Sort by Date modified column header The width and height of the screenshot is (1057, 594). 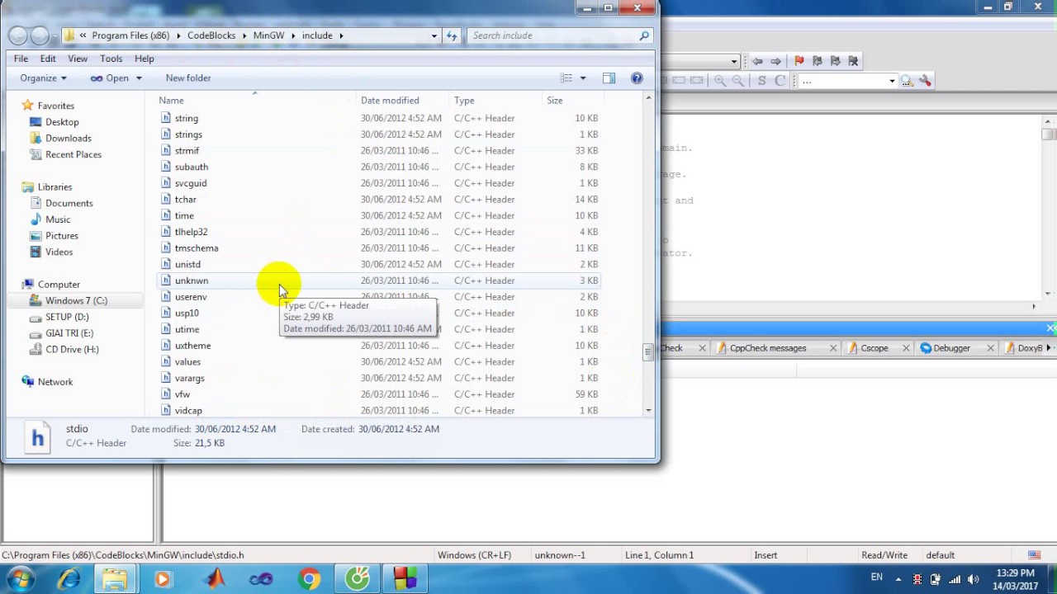pos(404,101)
